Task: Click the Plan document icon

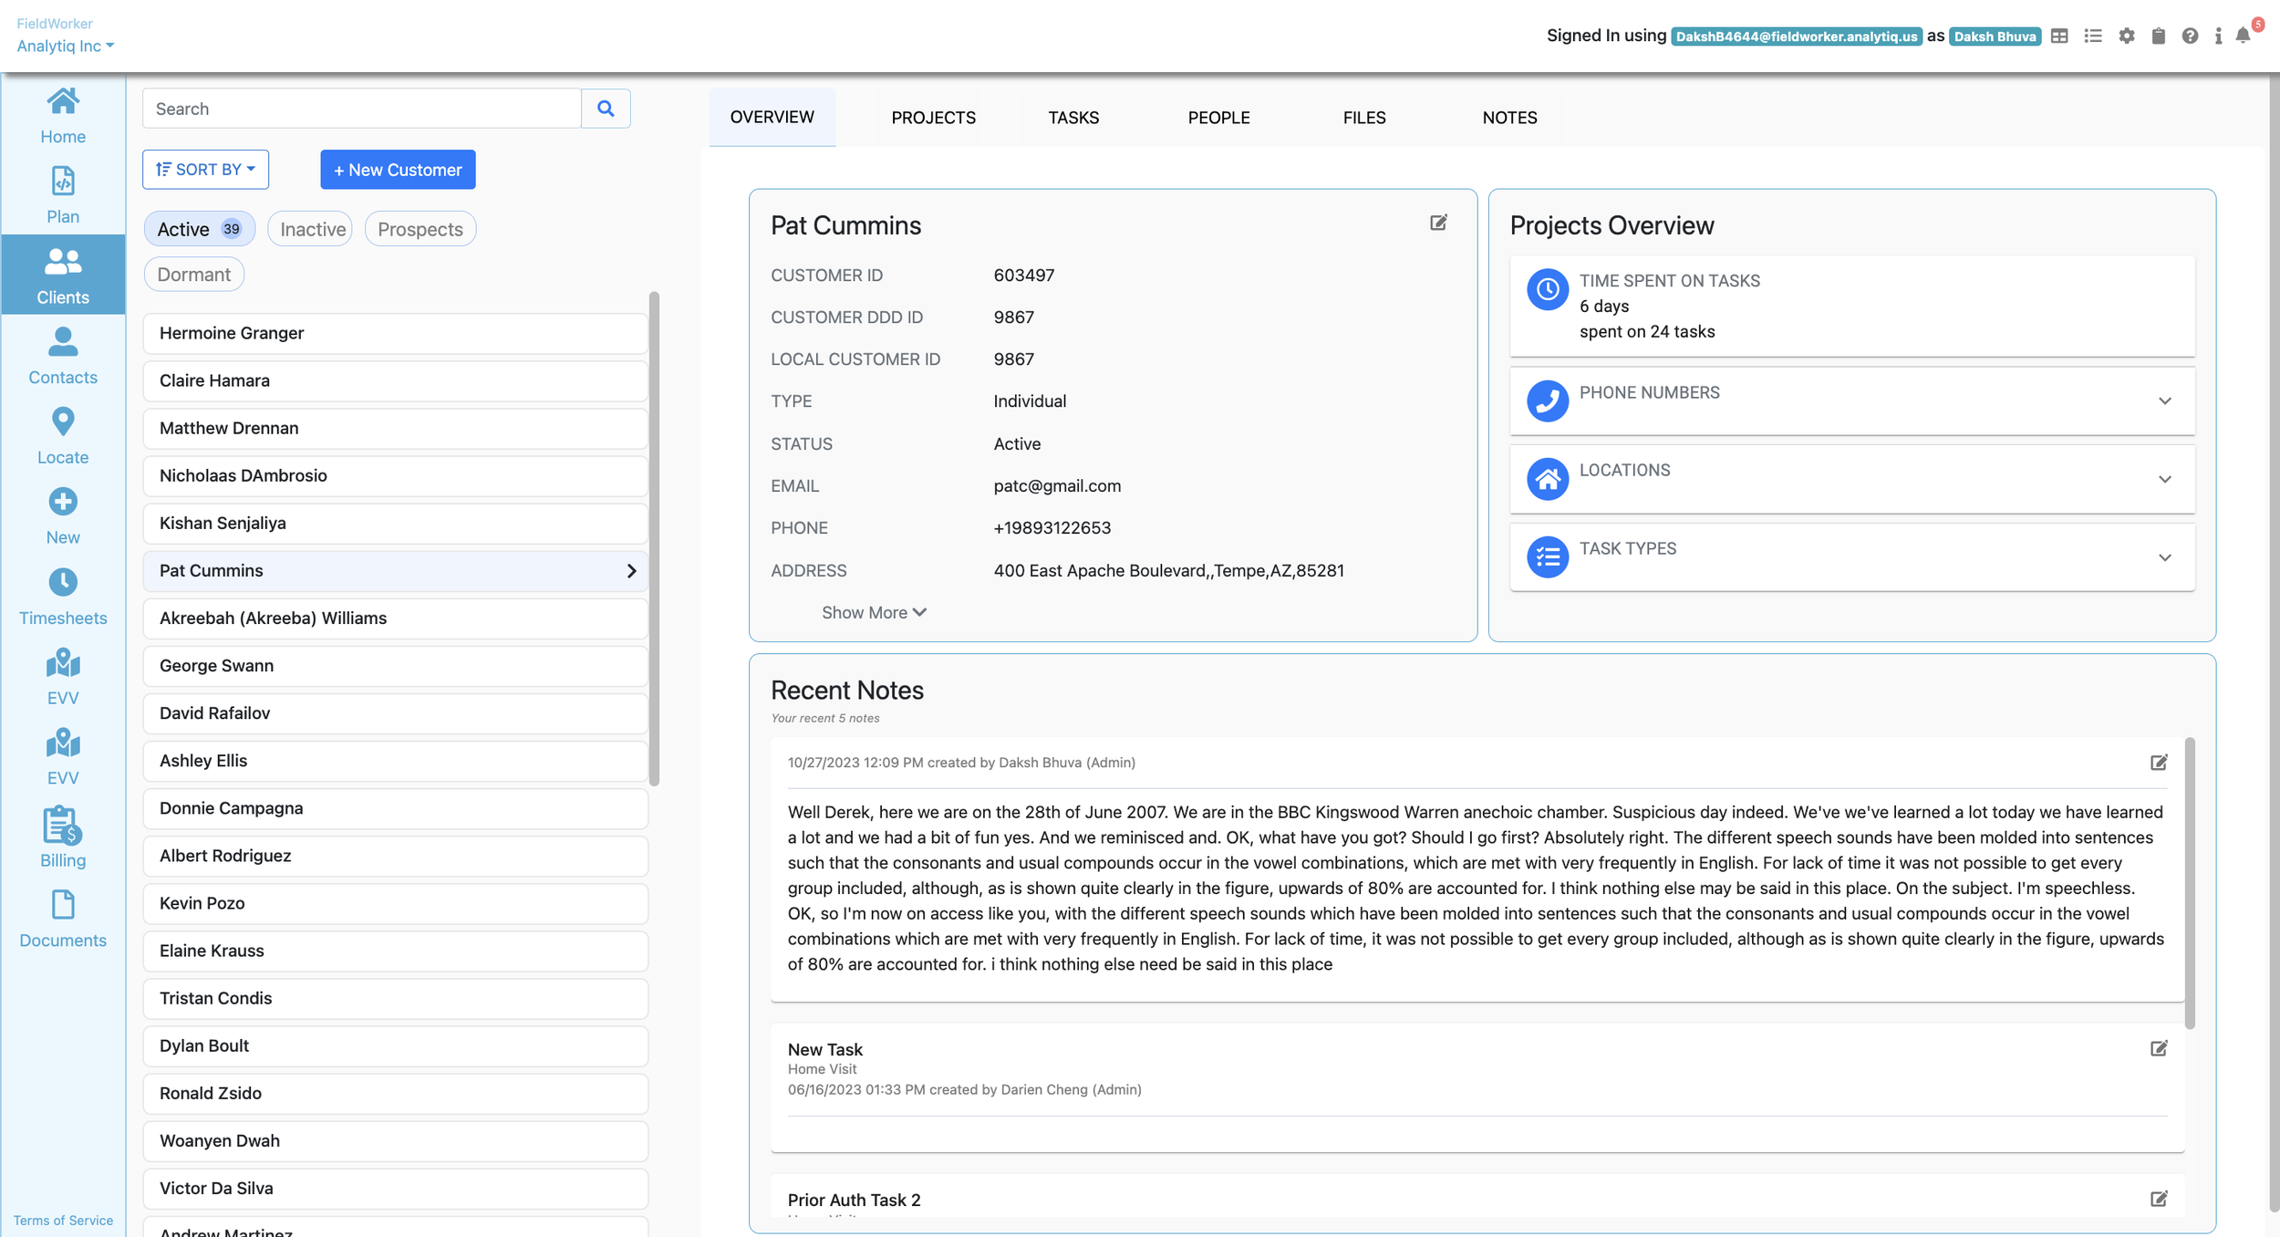Action: coord(63,182)
